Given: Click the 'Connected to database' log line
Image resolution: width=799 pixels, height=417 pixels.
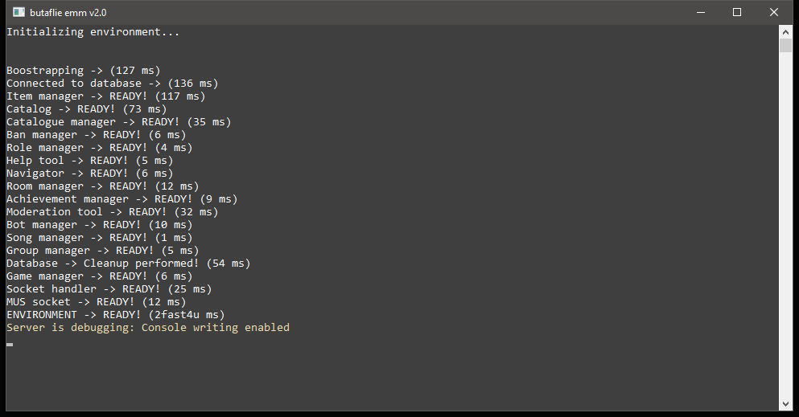Looking at the screenshot, I should pos(112,84).
